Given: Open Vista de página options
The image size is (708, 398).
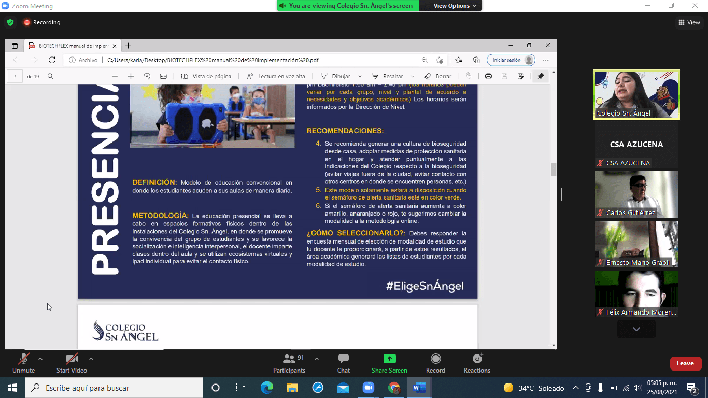Looking at the screenshot, I should [x=206, y=76].
